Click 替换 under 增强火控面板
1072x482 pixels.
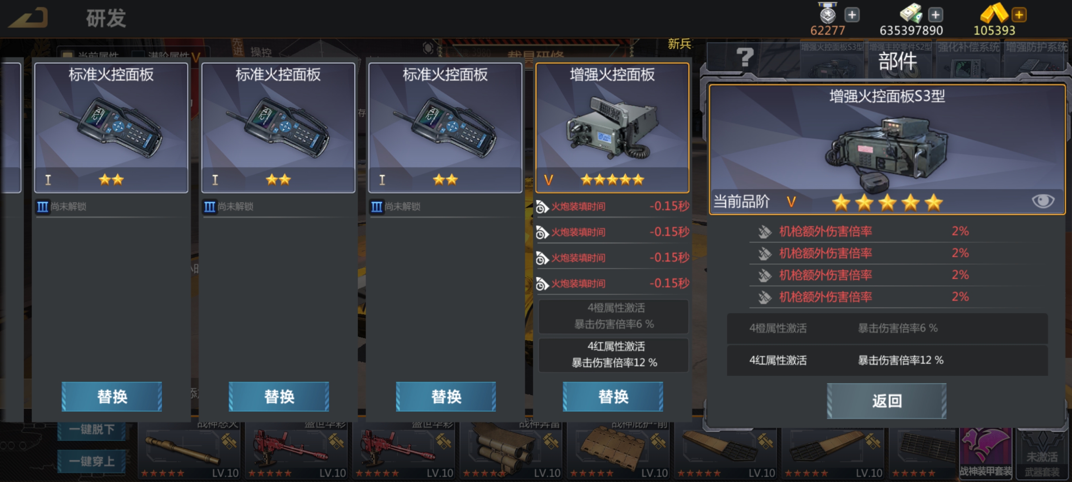pos(613,396)
